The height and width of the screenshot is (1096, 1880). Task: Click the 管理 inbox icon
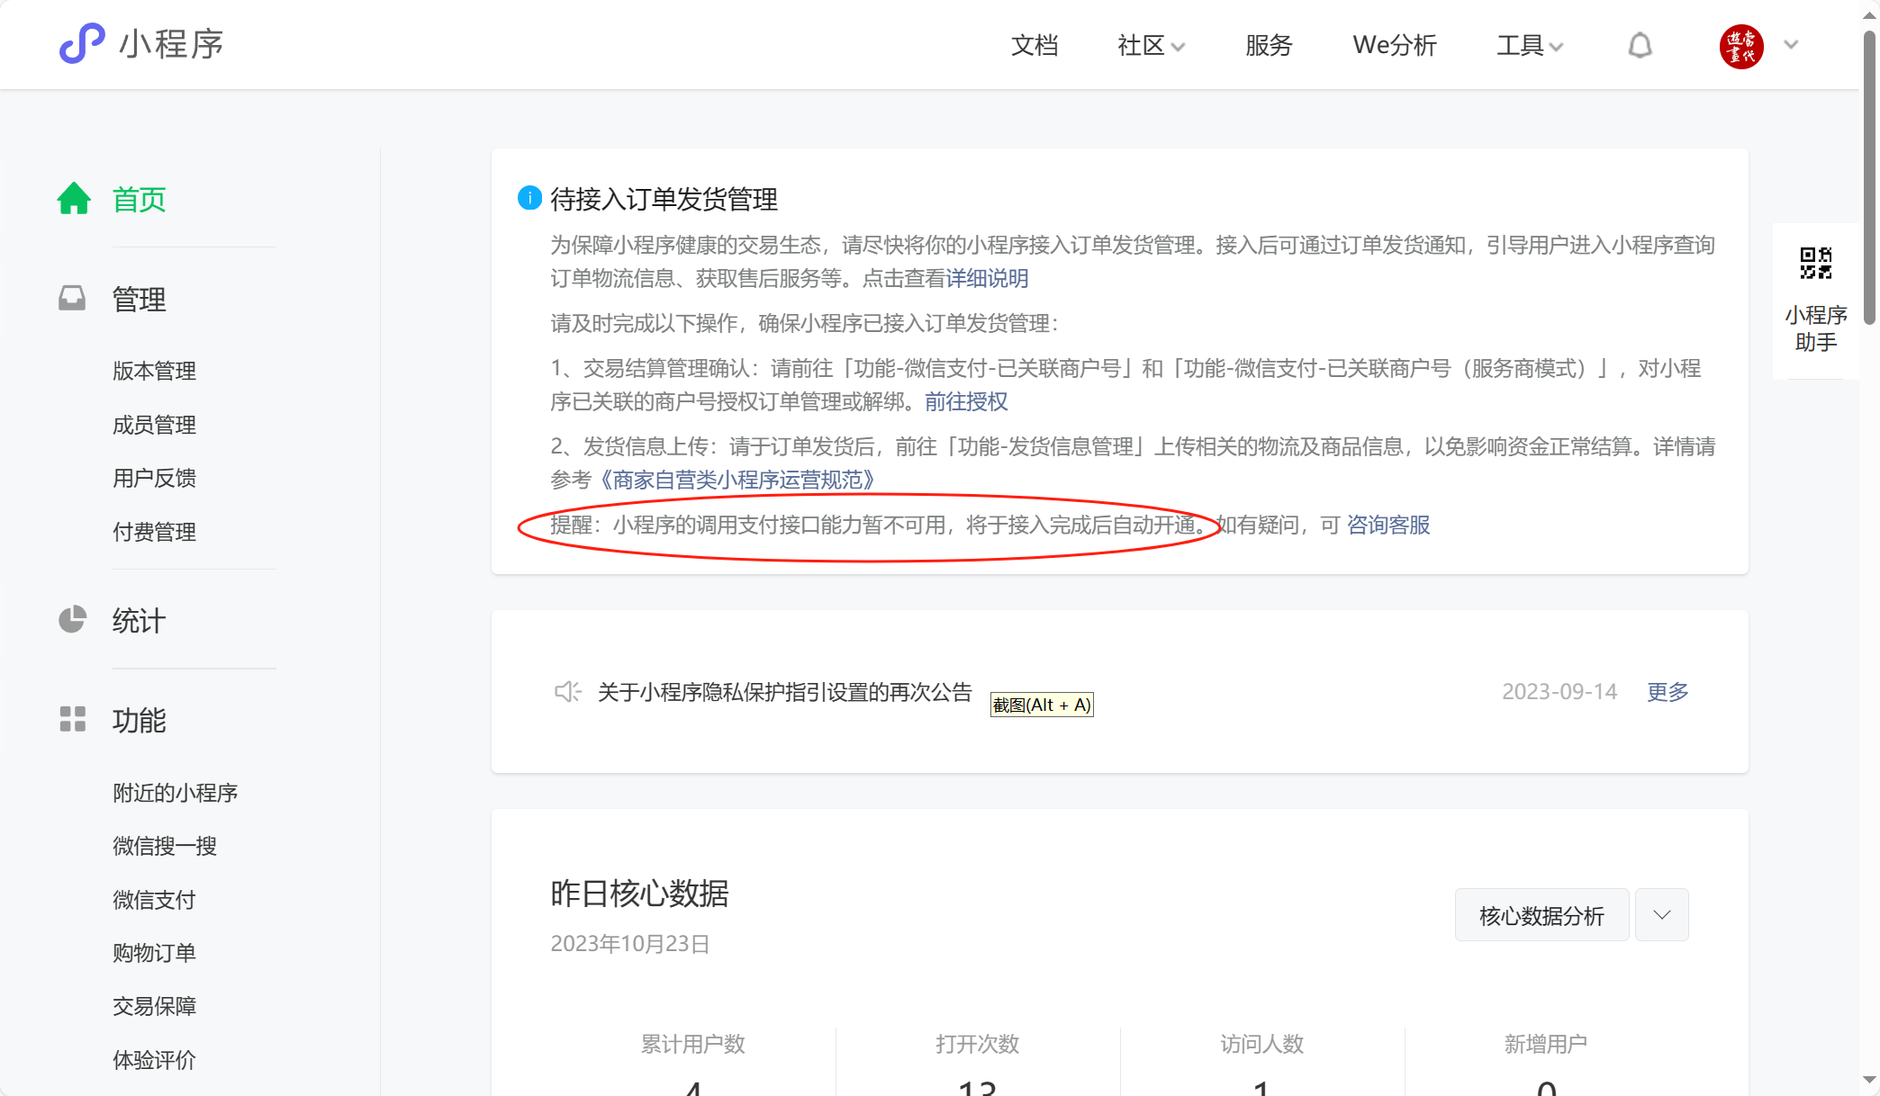72,299
